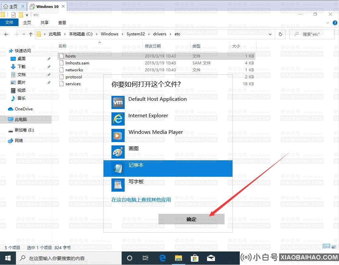Click the 确定 button
The height and width of the screenshot is (265, 339).
[x=191, y=219]
